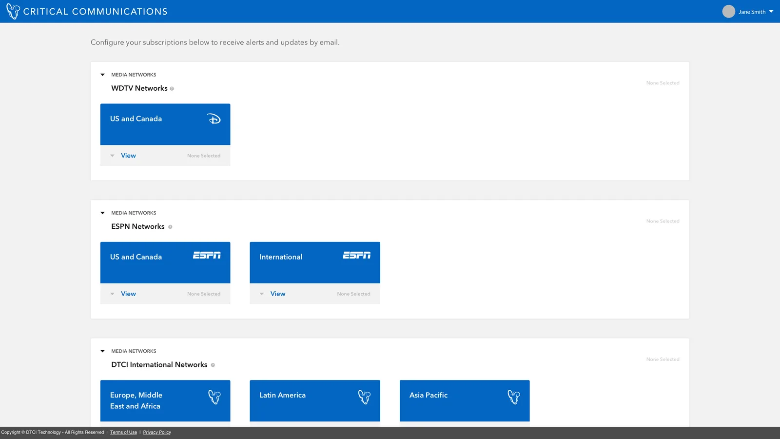Expand View arrow under WDTV US and Canada
This screenshot has height=439, width=780.
[112, 156]
